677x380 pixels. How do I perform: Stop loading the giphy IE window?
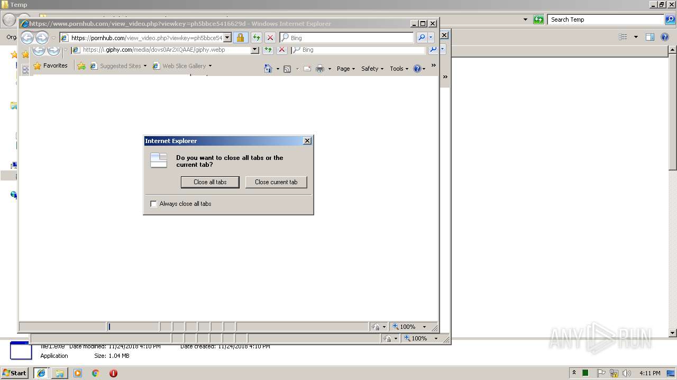[x=282, y=50]
